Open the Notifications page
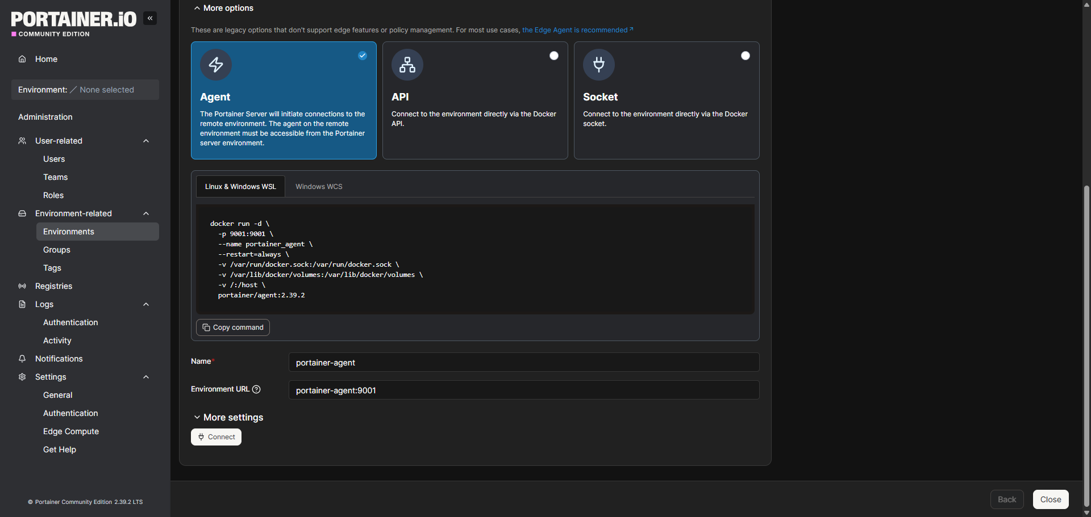The height and width of the screenshot is (517, 1091). coord(59,359)
